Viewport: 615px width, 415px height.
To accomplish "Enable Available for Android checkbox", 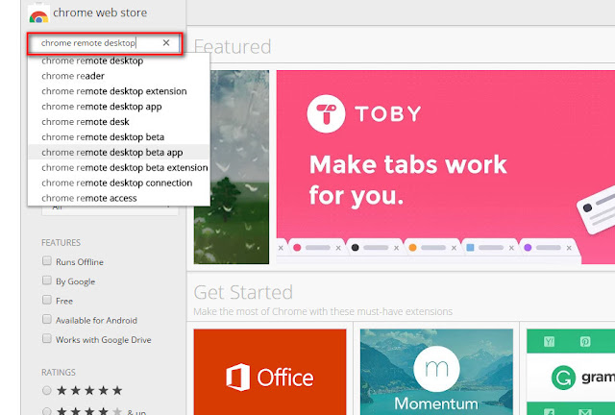I will pyautogui.click(x=47, y=319).
